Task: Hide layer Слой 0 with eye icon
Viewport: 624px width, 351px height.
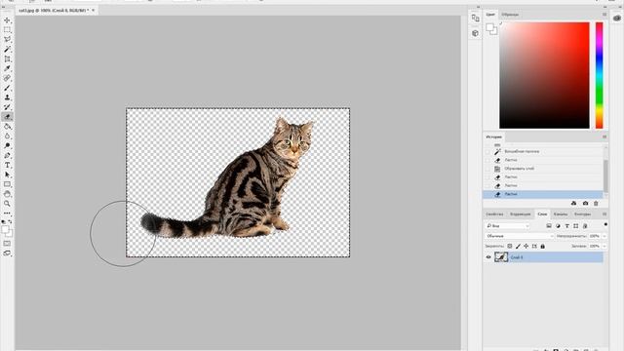Action: [488, 257]
